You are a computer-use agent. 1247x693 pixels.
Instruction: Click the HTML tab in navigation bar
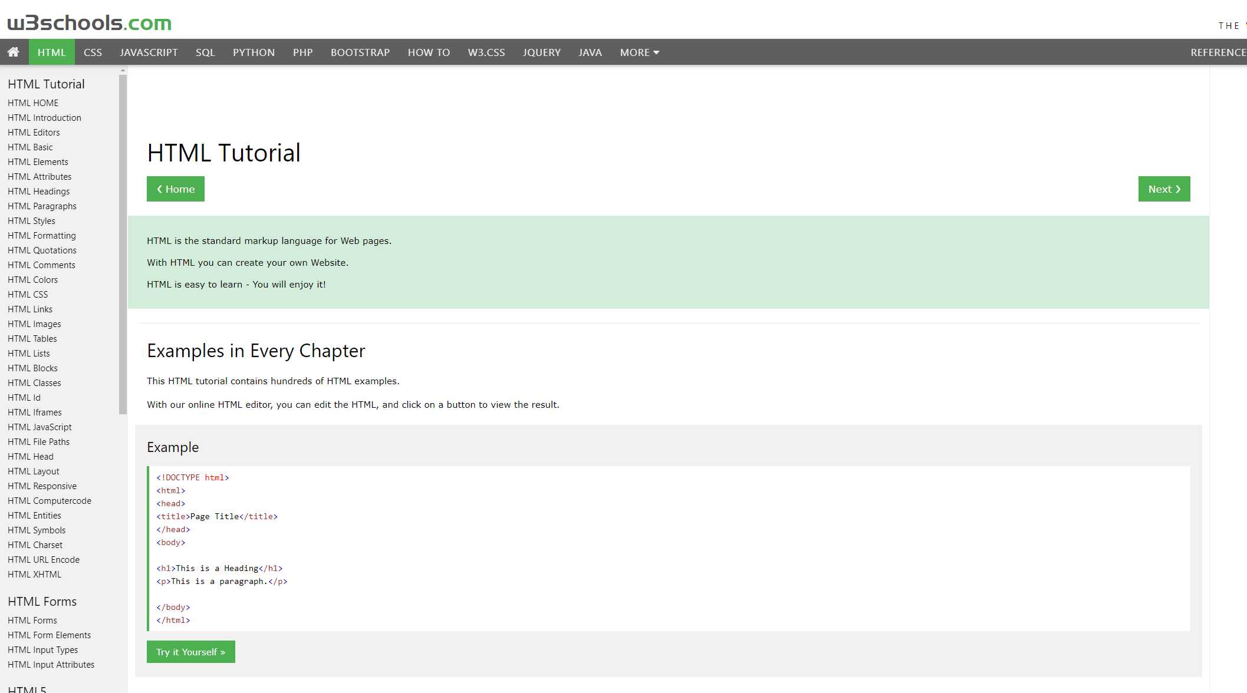pyautogui.click(x=50, y=52)
